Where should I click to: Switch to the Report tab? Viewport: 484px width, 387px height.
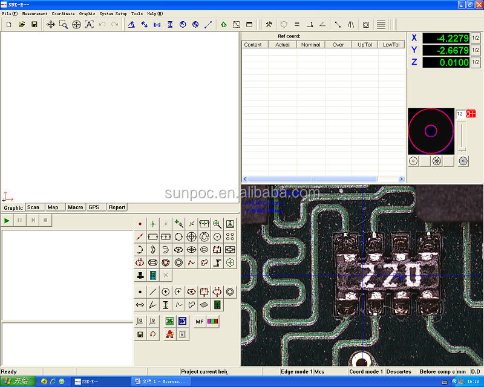click(117, 207)
